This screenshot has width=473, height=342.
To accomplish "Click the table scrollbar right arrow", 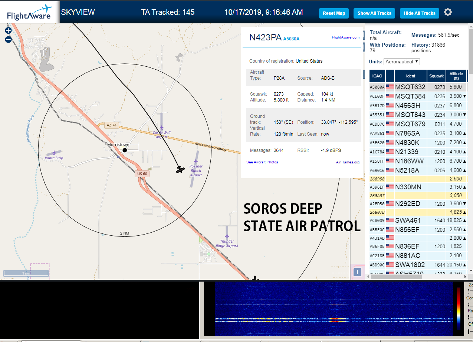I will coord(465,276).
